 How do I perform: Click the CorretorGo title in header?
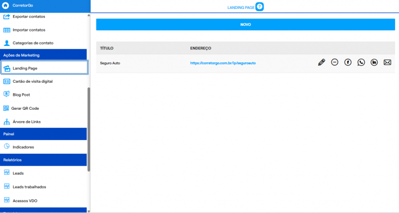(x=22, y=5)
